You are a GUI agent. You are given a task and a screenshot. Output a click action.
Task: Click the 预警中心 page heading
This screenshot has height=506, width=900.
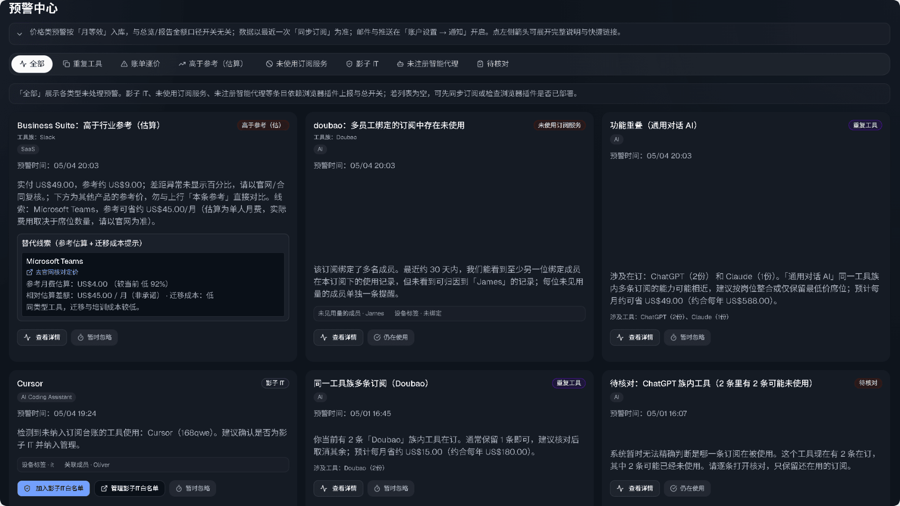click(33, 8)
